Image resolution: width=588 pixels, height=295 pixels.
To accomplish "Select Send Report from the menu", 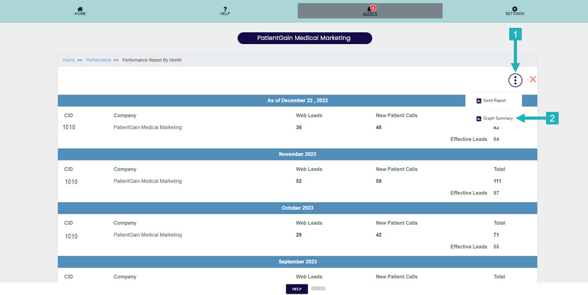I will [x=493, y=100].
